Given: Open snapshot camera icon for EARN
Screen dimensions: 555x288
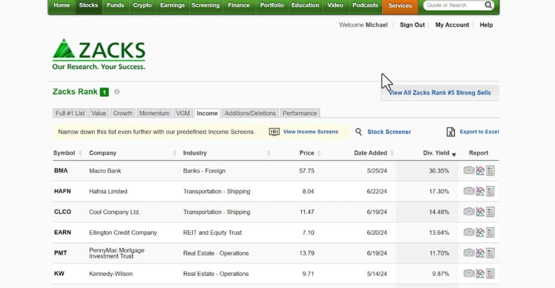Looking at the screenshot, I should (x=469, y=232).
